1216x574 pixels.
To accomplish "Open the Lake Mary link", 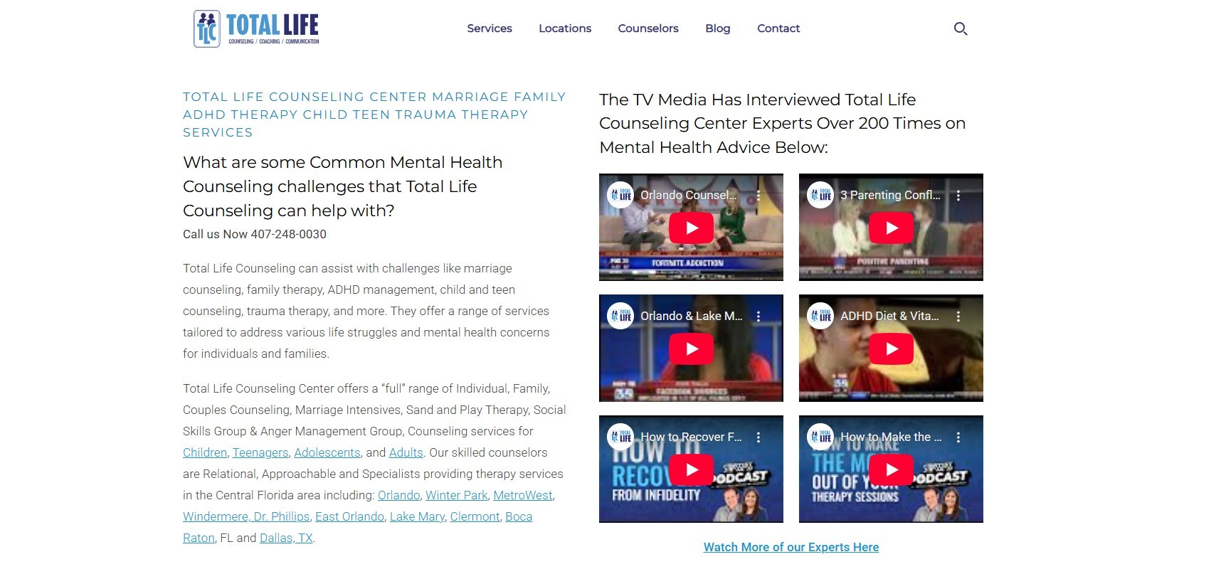I will pyautogui.click(x=417, y=516).
